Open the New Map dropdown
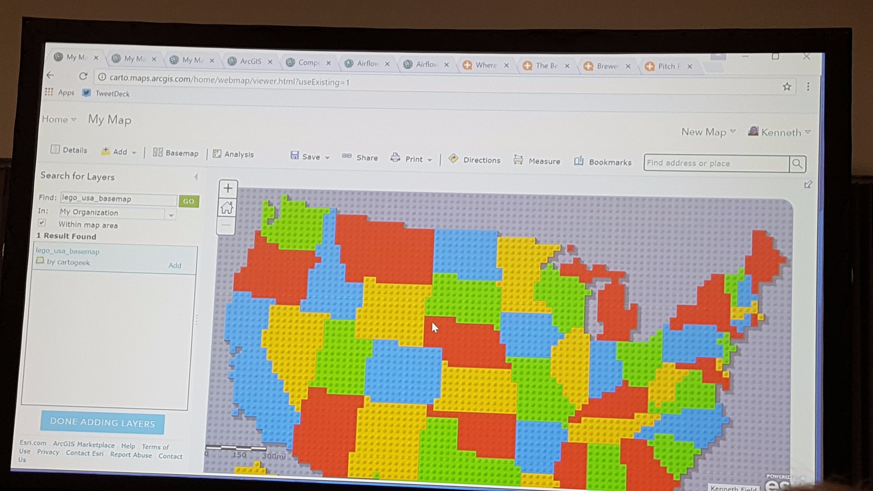Image resolution: width=873 pixels, height=491 pixels. (x=708, y=132)
